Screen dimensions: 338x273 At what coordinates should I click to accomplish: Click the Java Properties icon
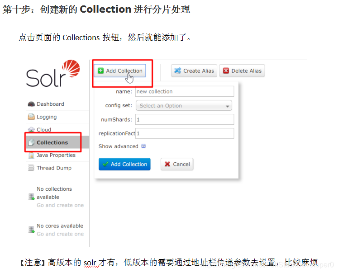click(31, 155)
